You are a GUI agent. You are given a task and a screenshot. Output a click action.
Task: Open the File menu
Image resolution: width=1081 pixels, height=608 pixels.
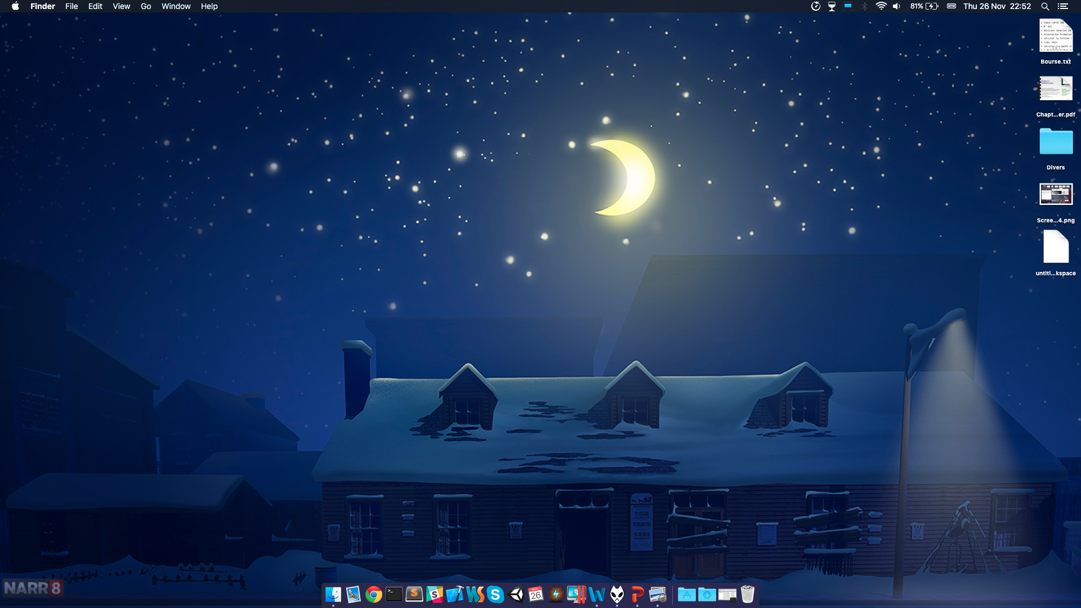[x=72, y=6]
